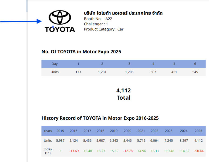
Task: Click the Product Category : Car line
Action: (x=104, y=29)
